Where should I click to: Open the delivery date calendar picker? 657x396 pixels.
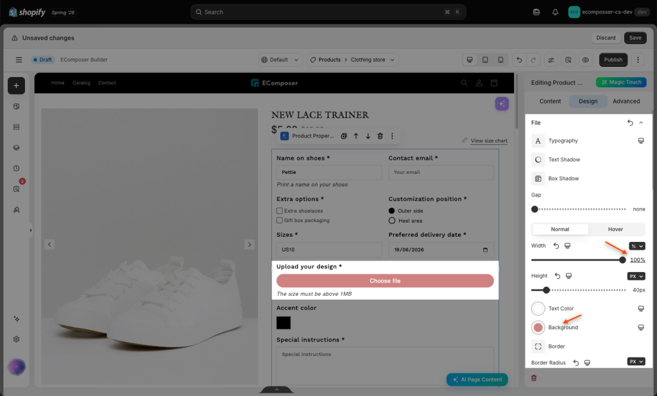tap(485, 250)
